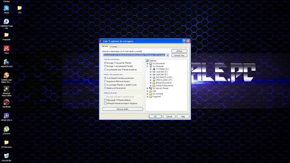Open Sothink Logo Maker Pro icon
This screenshot has width=290, height=163.
[6, 75]
